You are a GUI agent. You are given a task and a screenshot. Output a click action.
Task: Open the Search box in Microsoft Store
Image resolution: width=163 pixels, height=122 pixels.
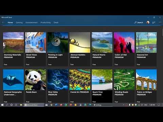coord(139,22)
